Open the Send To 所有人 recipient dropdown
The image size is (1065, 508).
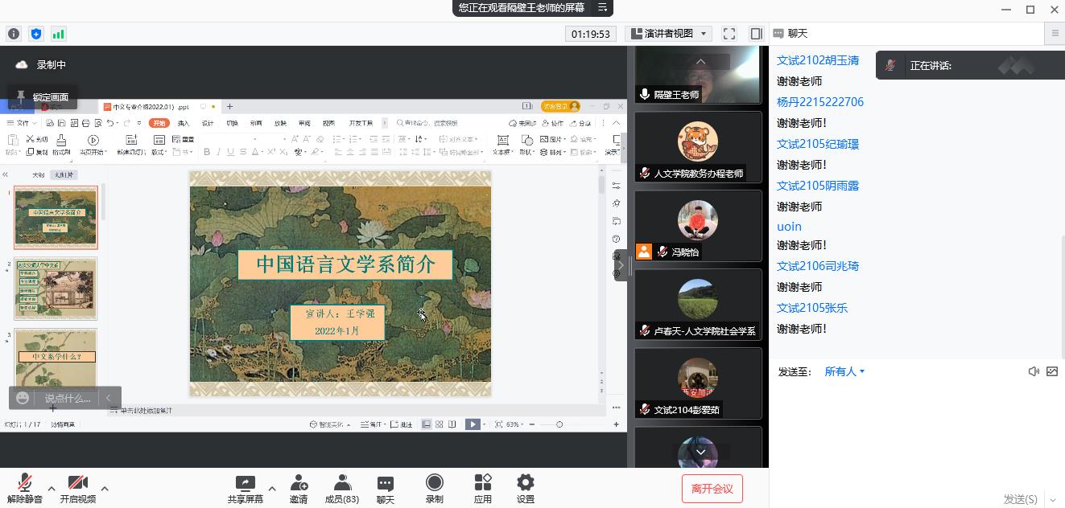click(x=844, y=371)
